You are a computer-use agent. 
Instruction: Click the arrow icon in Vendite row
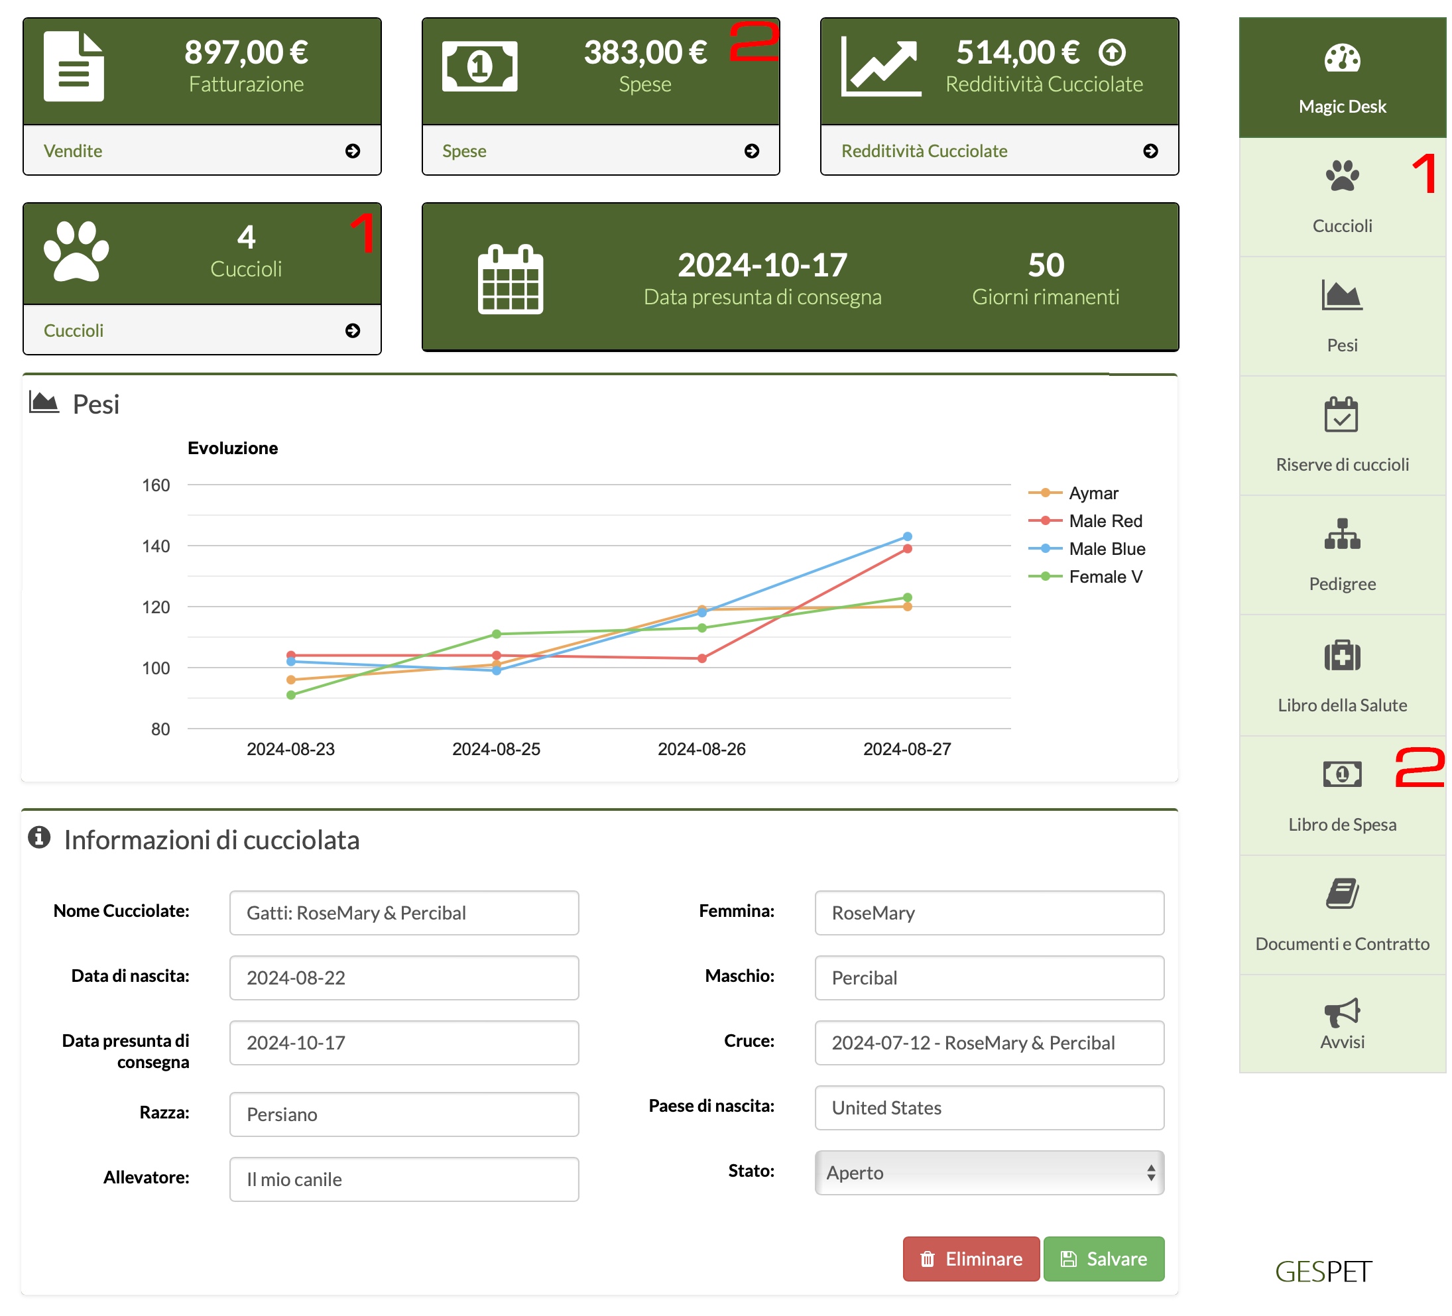pyautogui.click(x=352, y=150)
